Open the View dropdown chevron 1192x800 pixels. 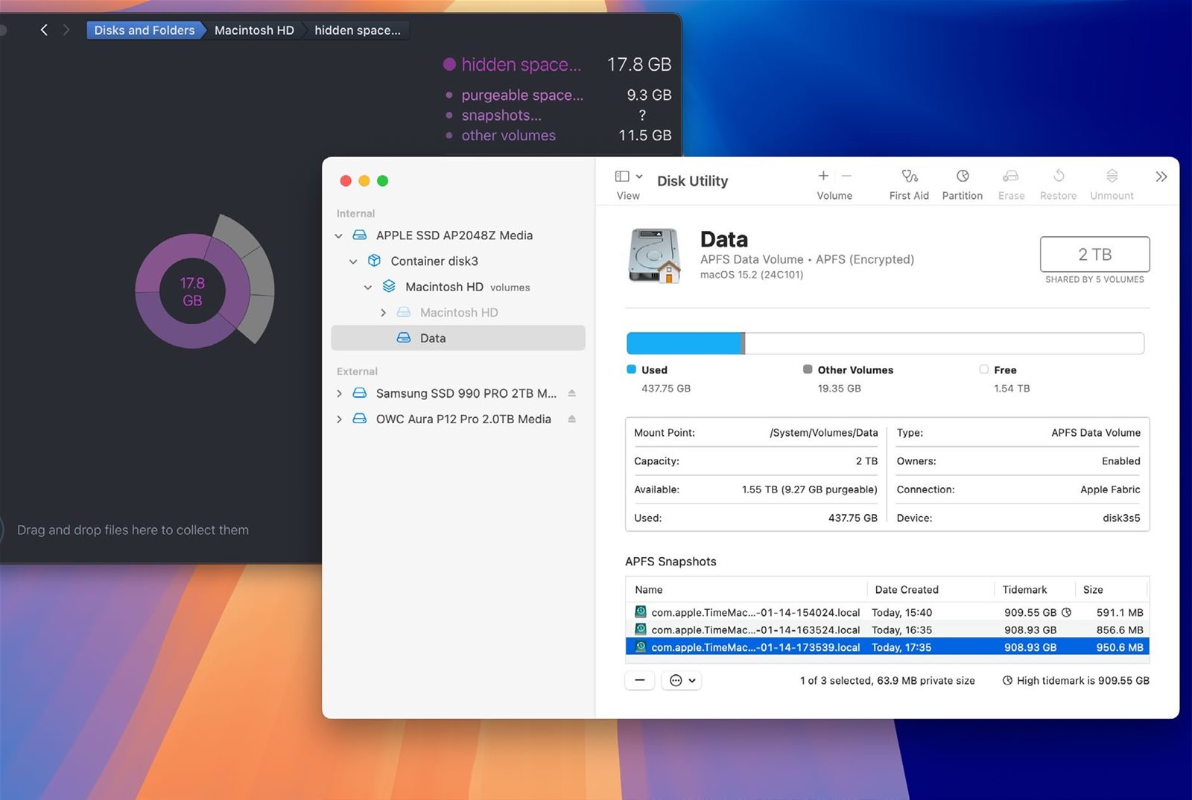(x=639, y=177)
